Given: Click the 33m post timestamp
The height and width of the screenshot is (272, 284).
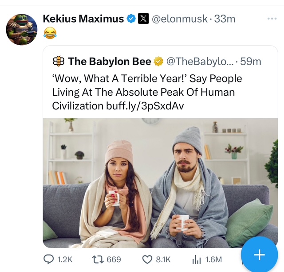Looking at the screenshot, I should tap(225, 19).
